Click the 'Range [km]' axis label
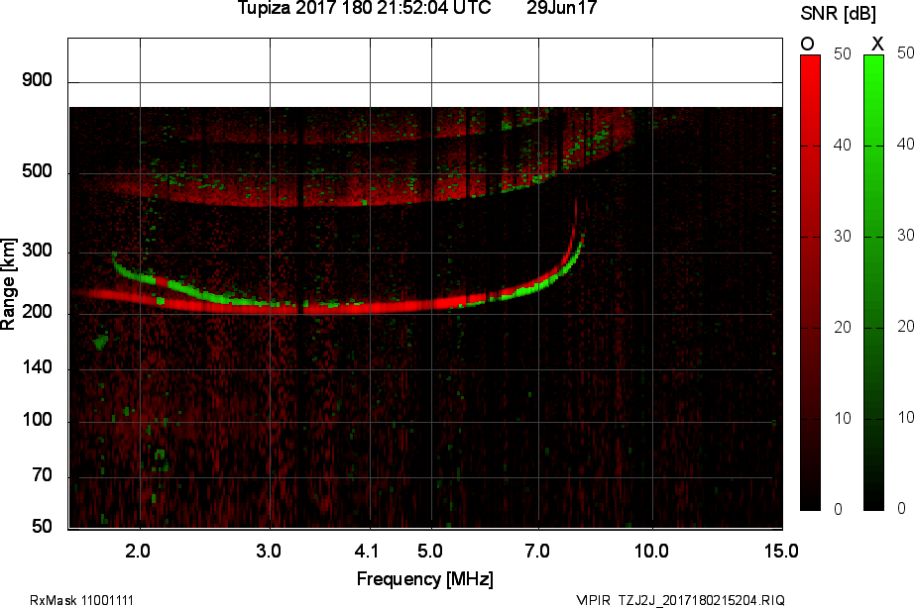The width and height of the screenshot is (914, 608). point(8,284)
